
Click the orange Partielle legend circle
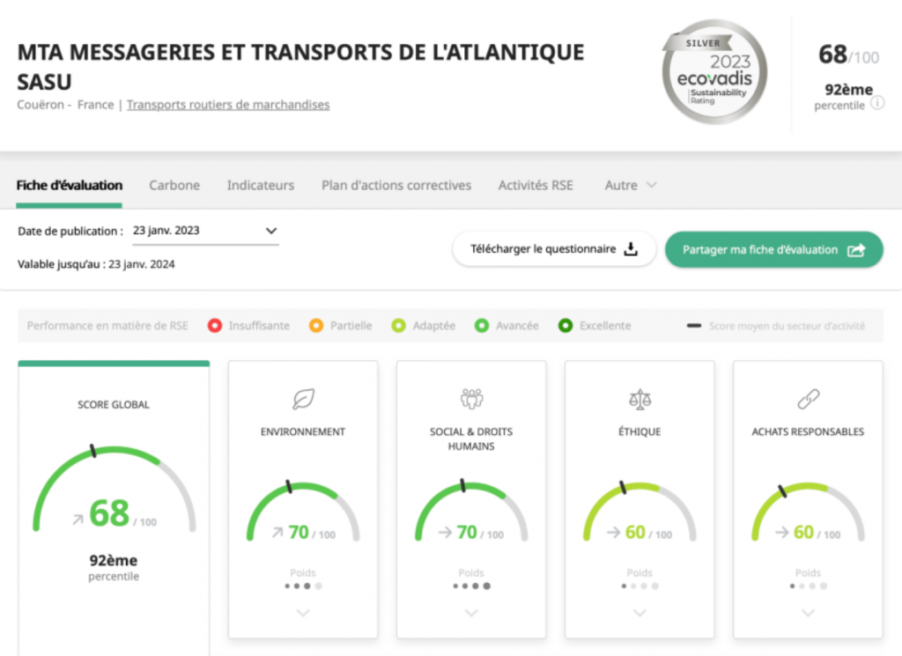click(316, 326)
